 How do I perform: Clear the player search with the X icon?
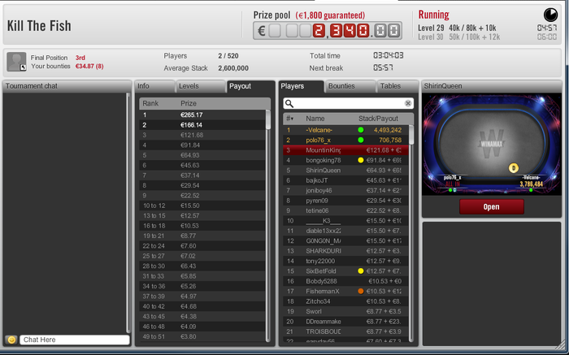click(408, 103)
